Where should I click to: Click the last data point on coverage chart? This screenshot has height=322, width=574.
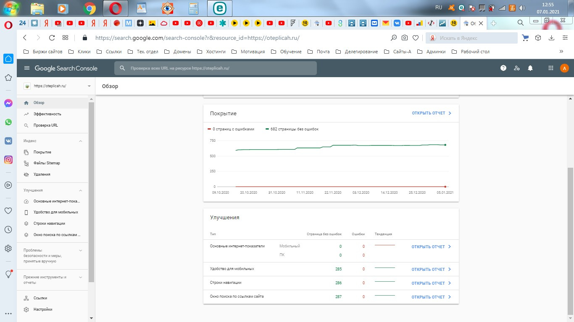pos(445,145)
